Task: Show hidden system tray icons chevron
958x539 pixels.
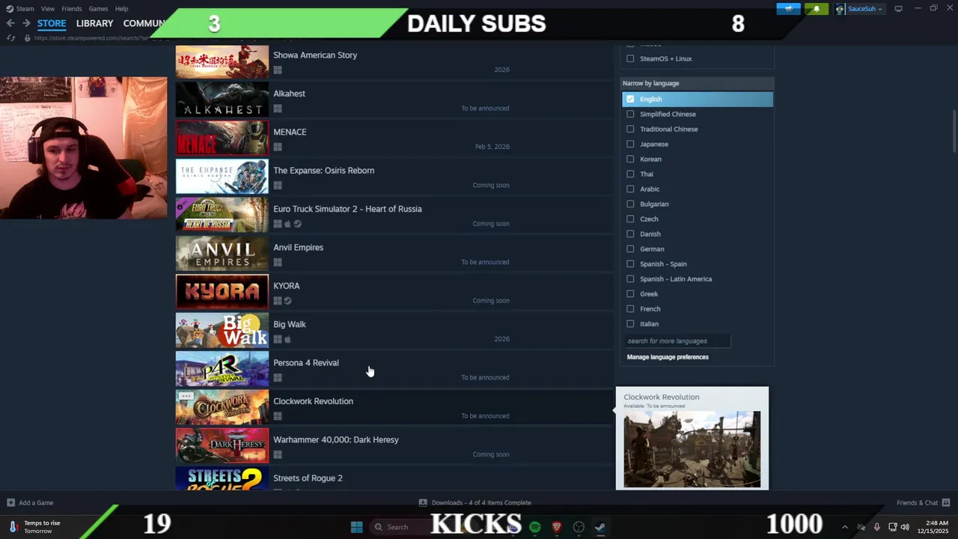Action: pos(845,527)
